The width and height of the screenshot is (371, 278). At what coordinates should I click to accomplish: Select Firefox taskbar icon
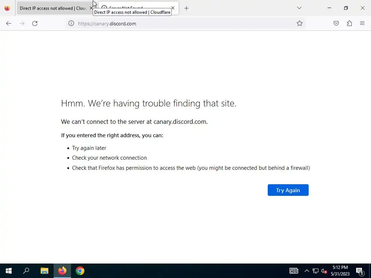(x=62, y=271)
